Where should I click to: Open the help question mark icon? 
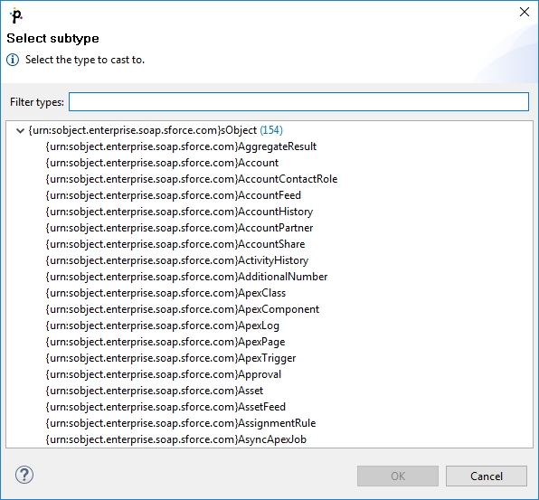pyautogui.click(x=24, y=476)
